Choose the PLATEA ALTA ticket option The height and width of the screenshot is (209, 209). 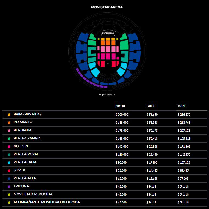pyautogui.click(x=105, y=178)
